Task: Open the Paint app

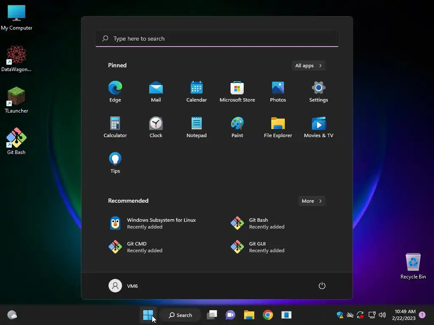Action: (x=237, y=127)
